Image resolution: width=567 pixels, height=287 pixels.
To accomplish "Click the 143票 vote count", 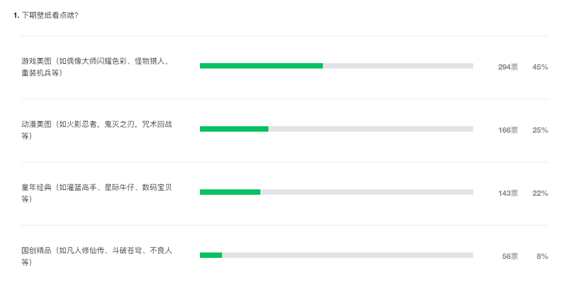I will click(508, 193).
